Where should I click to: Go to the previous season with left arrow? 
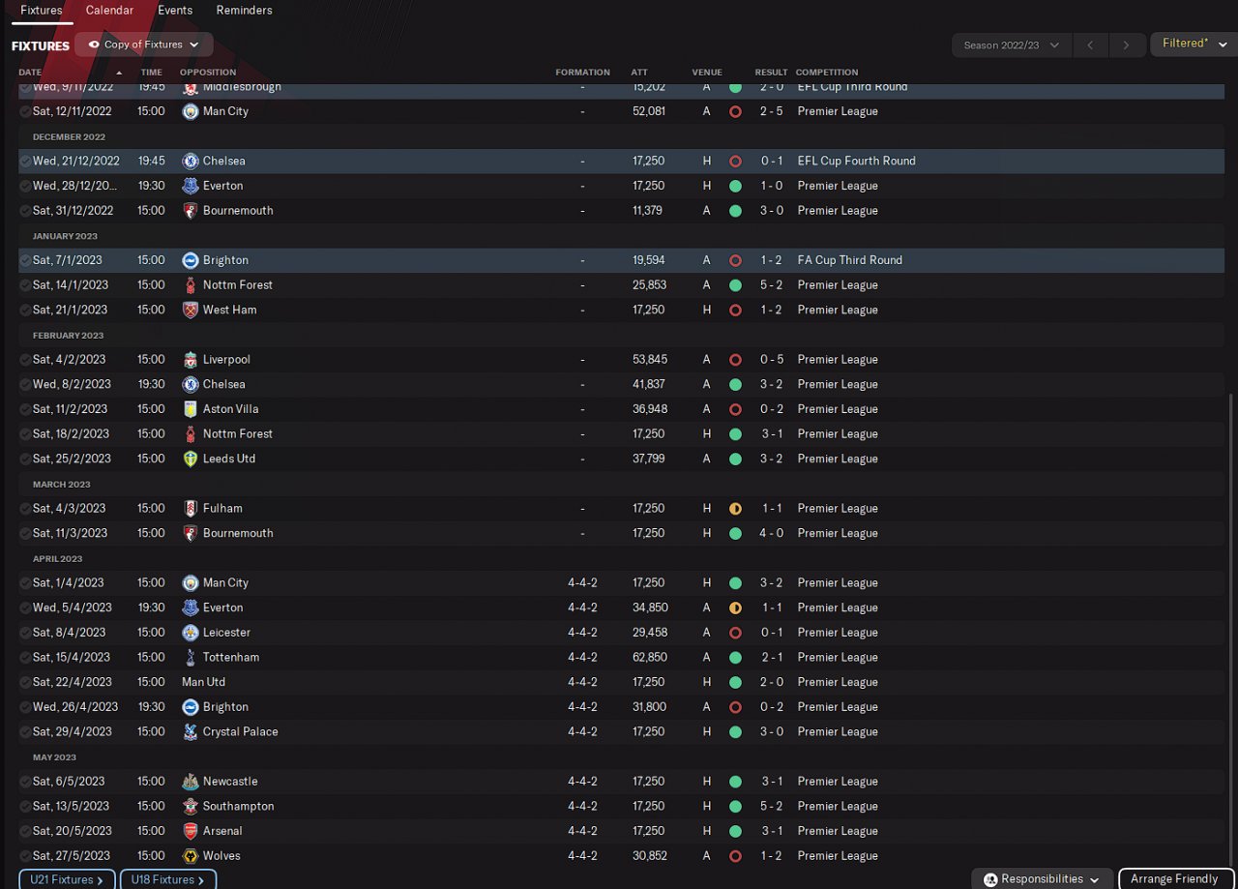[1090, 44]
